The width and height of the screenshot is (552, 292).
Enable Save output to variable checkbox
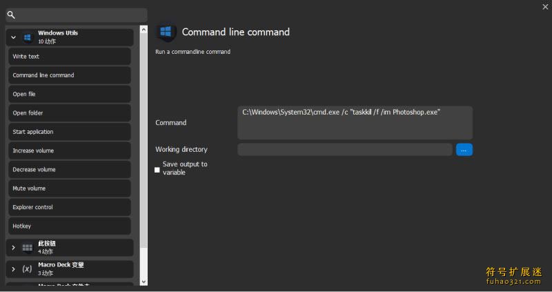click(157, 170)
